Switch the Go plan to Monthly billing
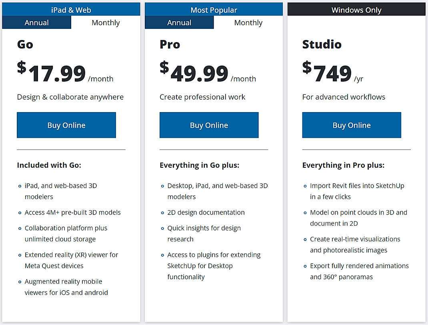 click(105, 22)
